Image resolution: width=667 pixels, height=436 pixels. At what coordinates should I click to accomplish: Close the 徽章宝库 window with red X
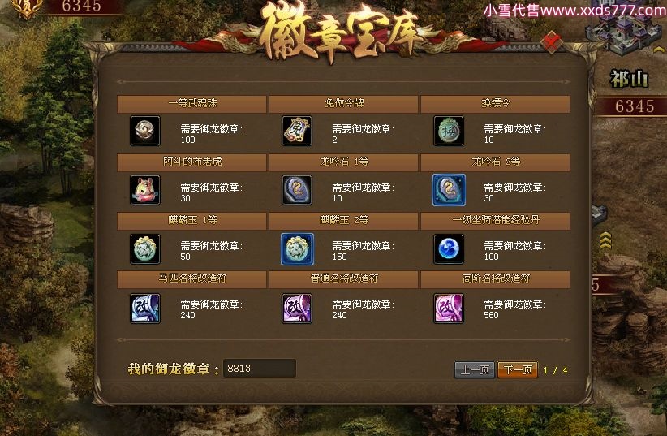(552, 42)
